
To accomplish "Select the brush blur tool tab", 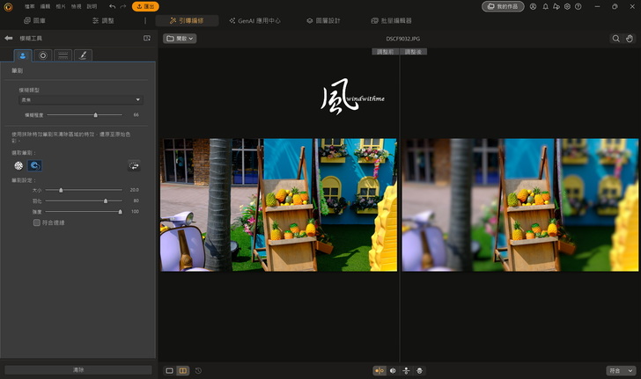I will 84,55.
